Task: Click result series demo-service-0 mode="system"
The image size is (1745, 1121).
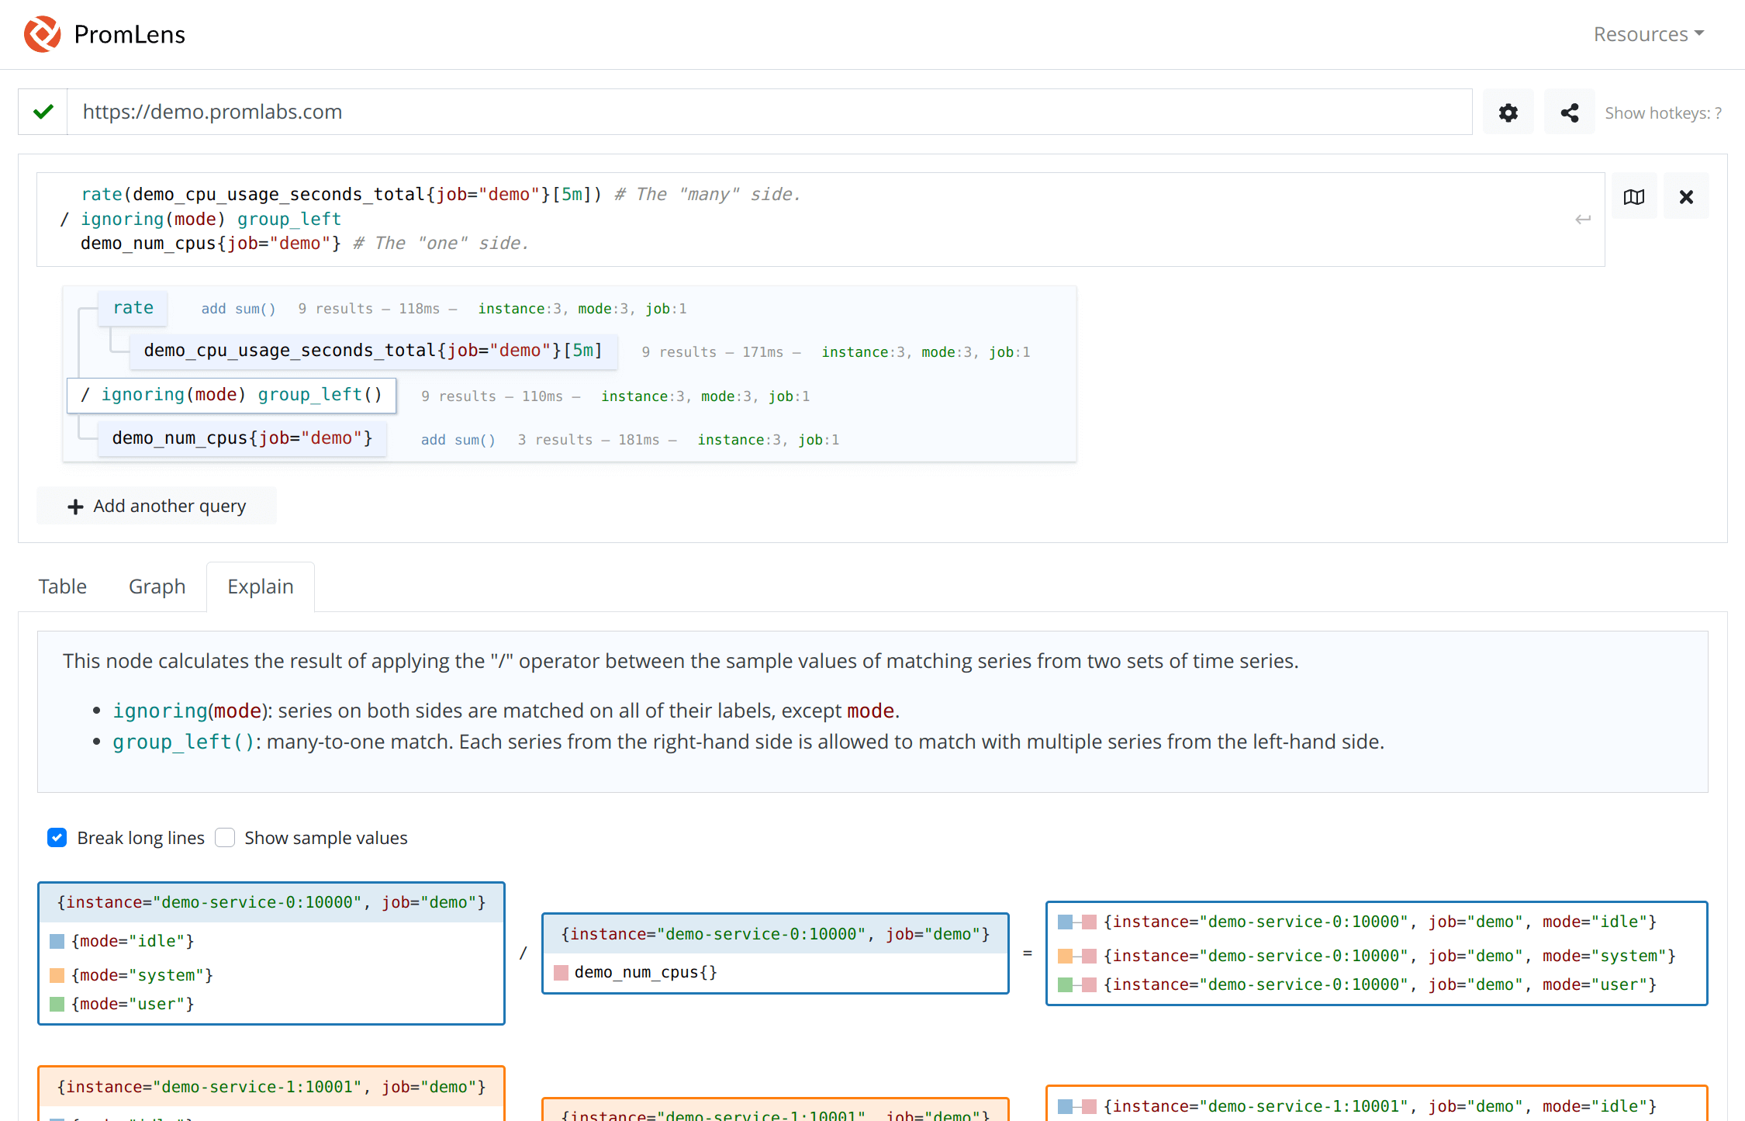Action: pos(1389,956)
